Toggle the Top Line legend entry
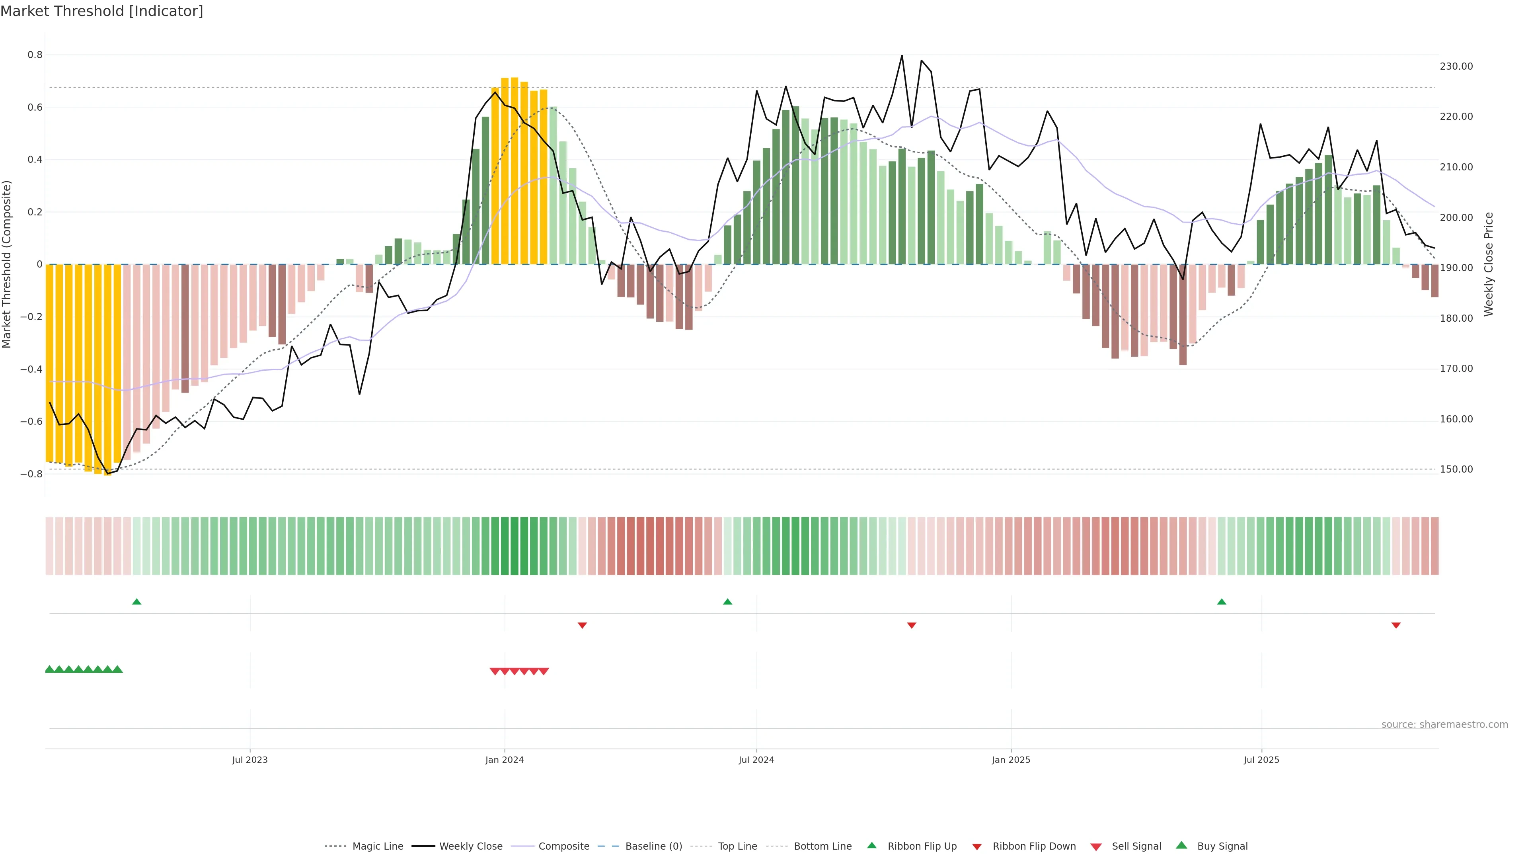 [737, 846]
